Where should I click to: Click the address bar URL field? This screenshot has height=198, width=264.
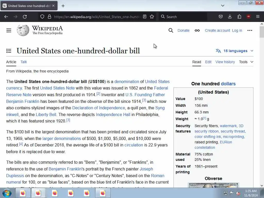(x=97, y=17)
